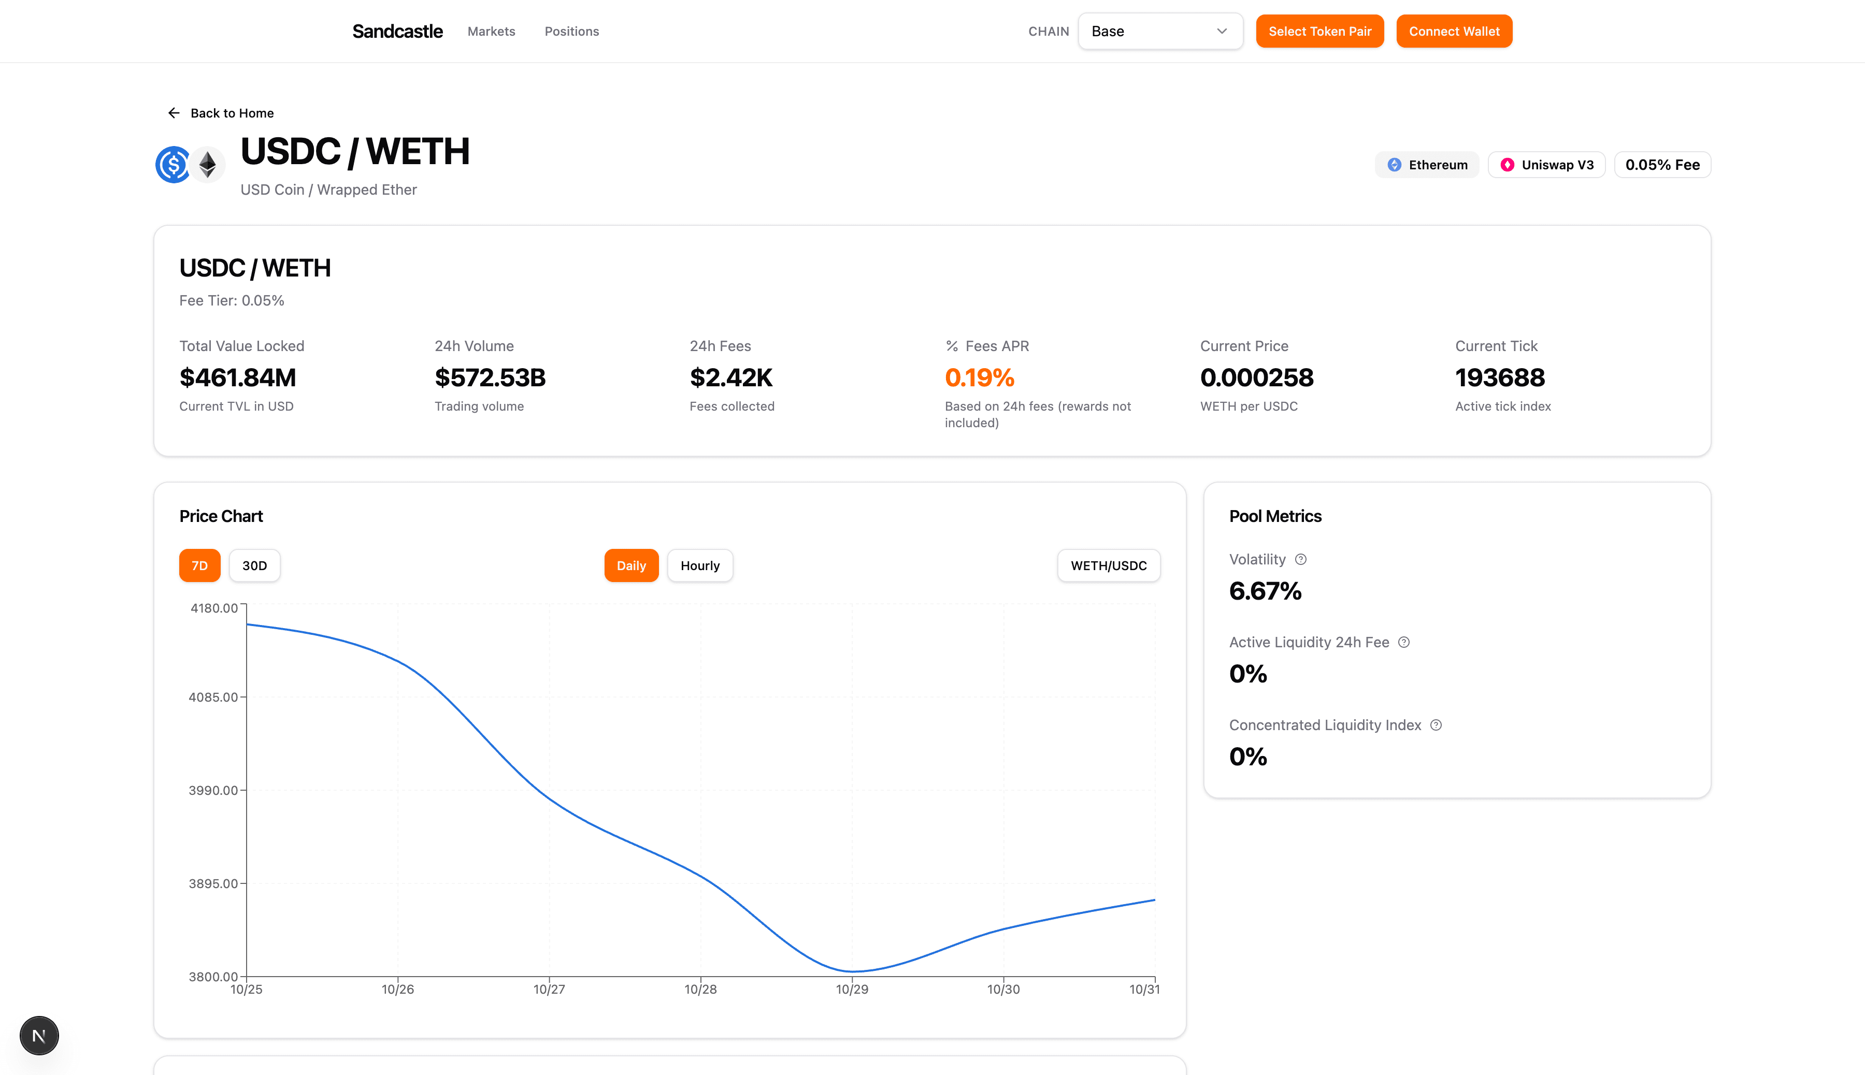The image size is (1865, 1075).
Task: Open the Next.js dev tools badge
Action: [39, 1035]
